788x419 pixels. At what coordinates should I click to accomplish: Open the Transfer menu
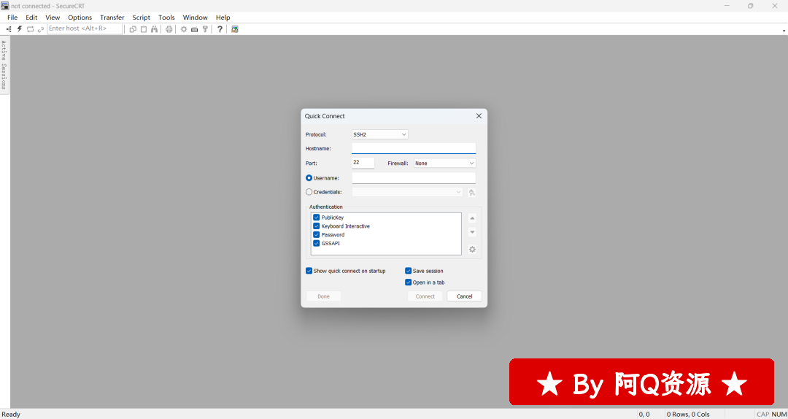click(x=112, y=17)
